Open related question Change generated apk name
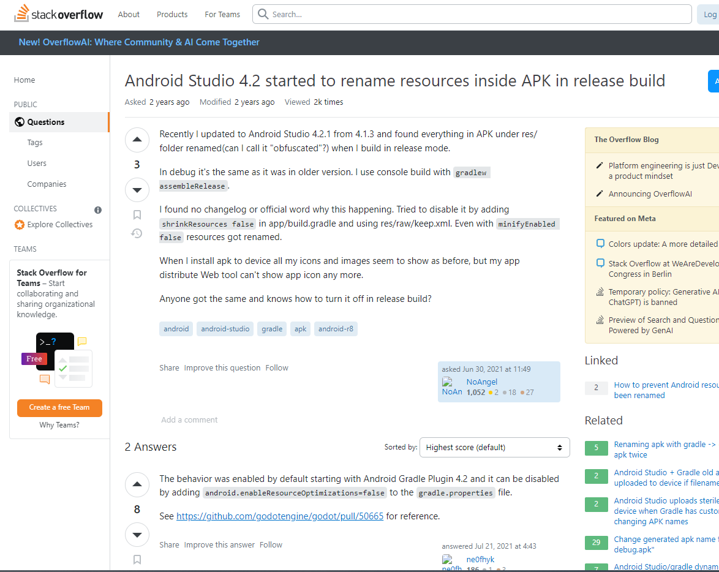The width and height of the screenshot is (719, 572). pos(666,544)
